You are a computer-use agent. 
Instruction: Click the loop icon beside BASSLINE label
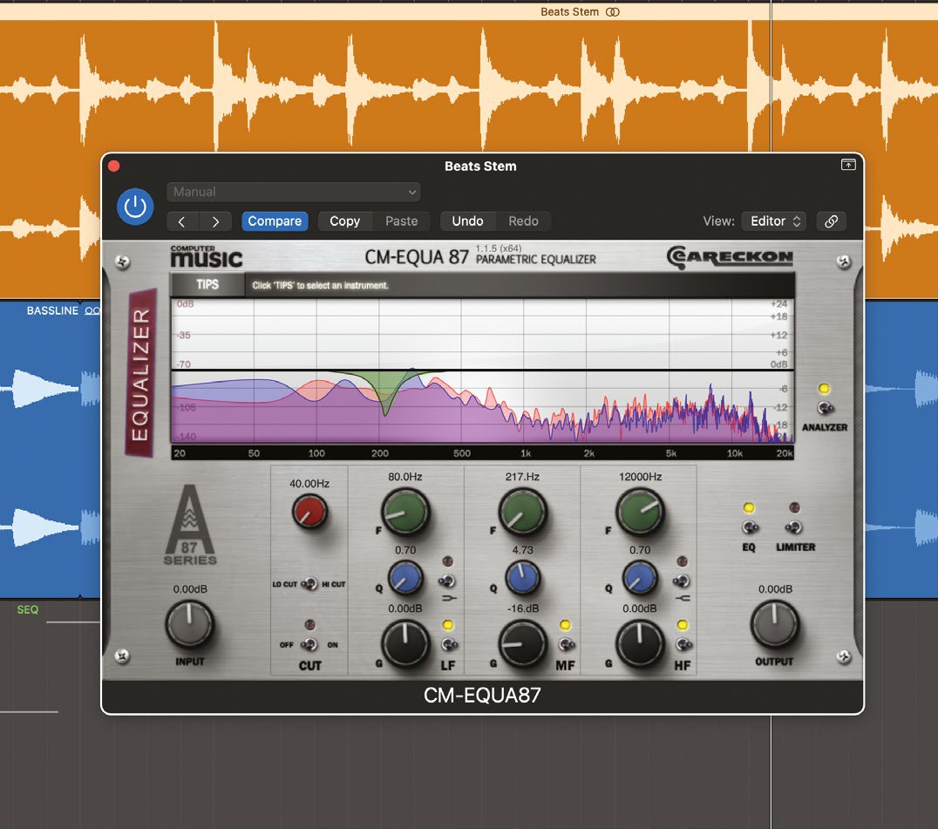point(92,310)
